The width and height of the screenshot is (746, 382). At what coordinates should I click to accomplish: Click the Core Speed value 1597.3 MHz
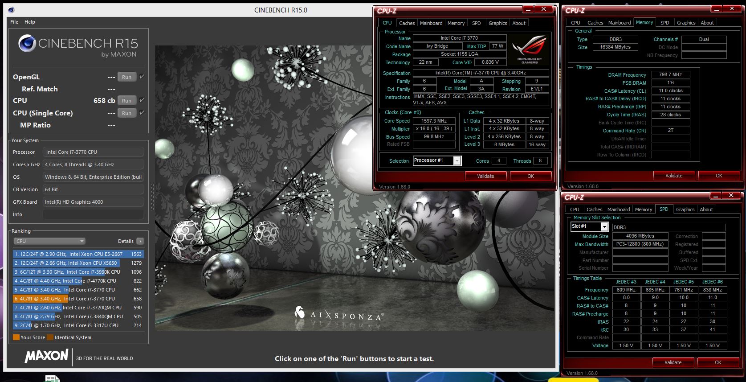click(x=434, y=121)
